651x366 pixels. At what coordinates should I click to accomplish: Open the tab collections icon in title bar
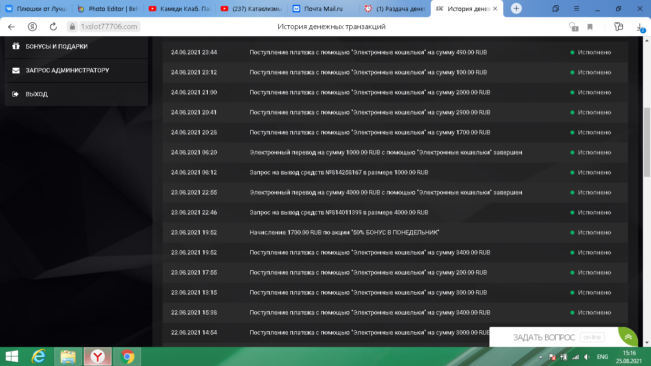(556, 9)
